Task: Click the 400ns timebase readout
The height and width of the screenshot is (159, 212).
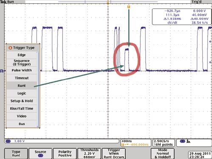Action: tap(127, 141)
